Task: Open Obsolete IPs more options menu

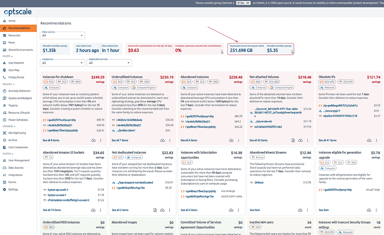Action: click(x=376, y=140)
